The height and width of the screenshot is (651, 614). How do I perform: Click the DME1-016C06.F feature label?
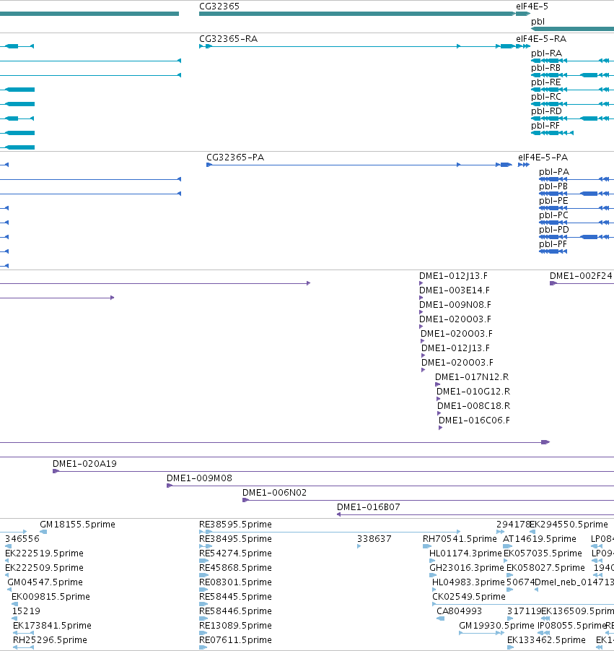[x=474, y=421]
